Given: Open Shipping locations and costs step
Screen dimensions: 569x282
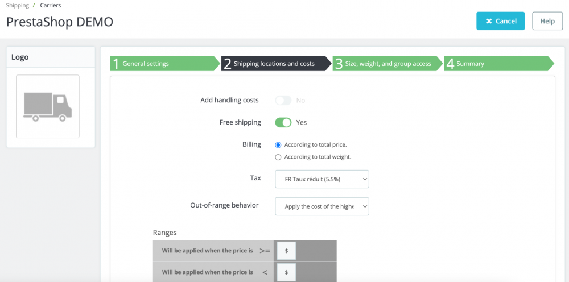Looking at the screenshot, I should click(x=274, y=64).
